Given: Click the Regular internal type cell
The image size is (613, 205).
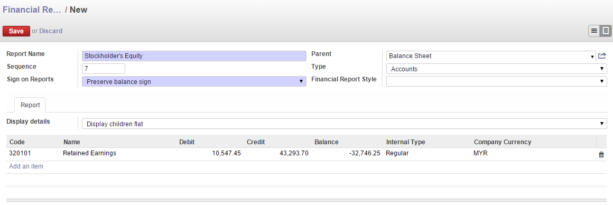Looking at the screenshot, I should point(397,153).
